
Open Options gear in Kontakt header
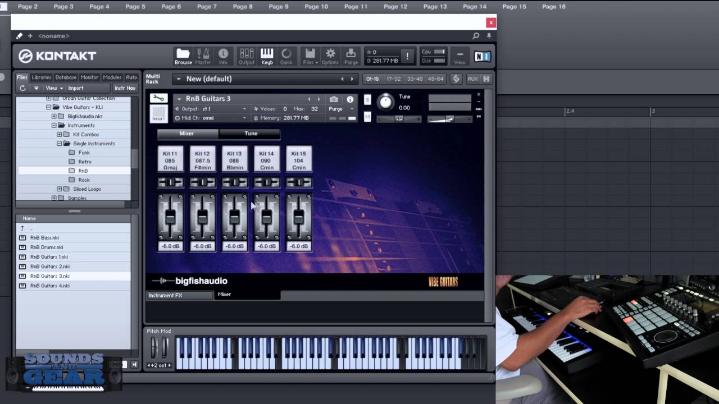[330, 56]
